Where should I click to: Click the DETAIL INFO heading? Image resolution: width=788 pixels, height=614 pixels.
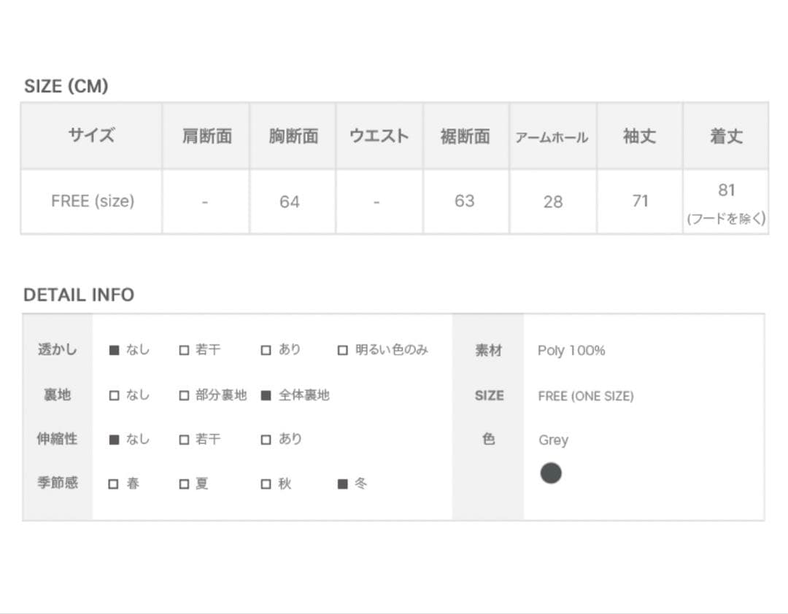[79, 295]
